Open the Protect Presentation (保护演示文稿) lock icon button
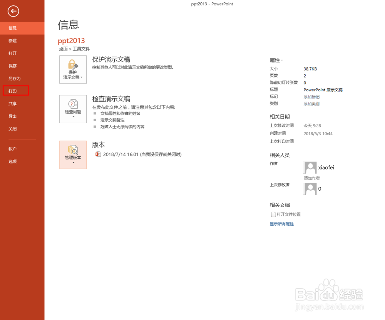The image size is (385, 320). click(x=73, y=69)
